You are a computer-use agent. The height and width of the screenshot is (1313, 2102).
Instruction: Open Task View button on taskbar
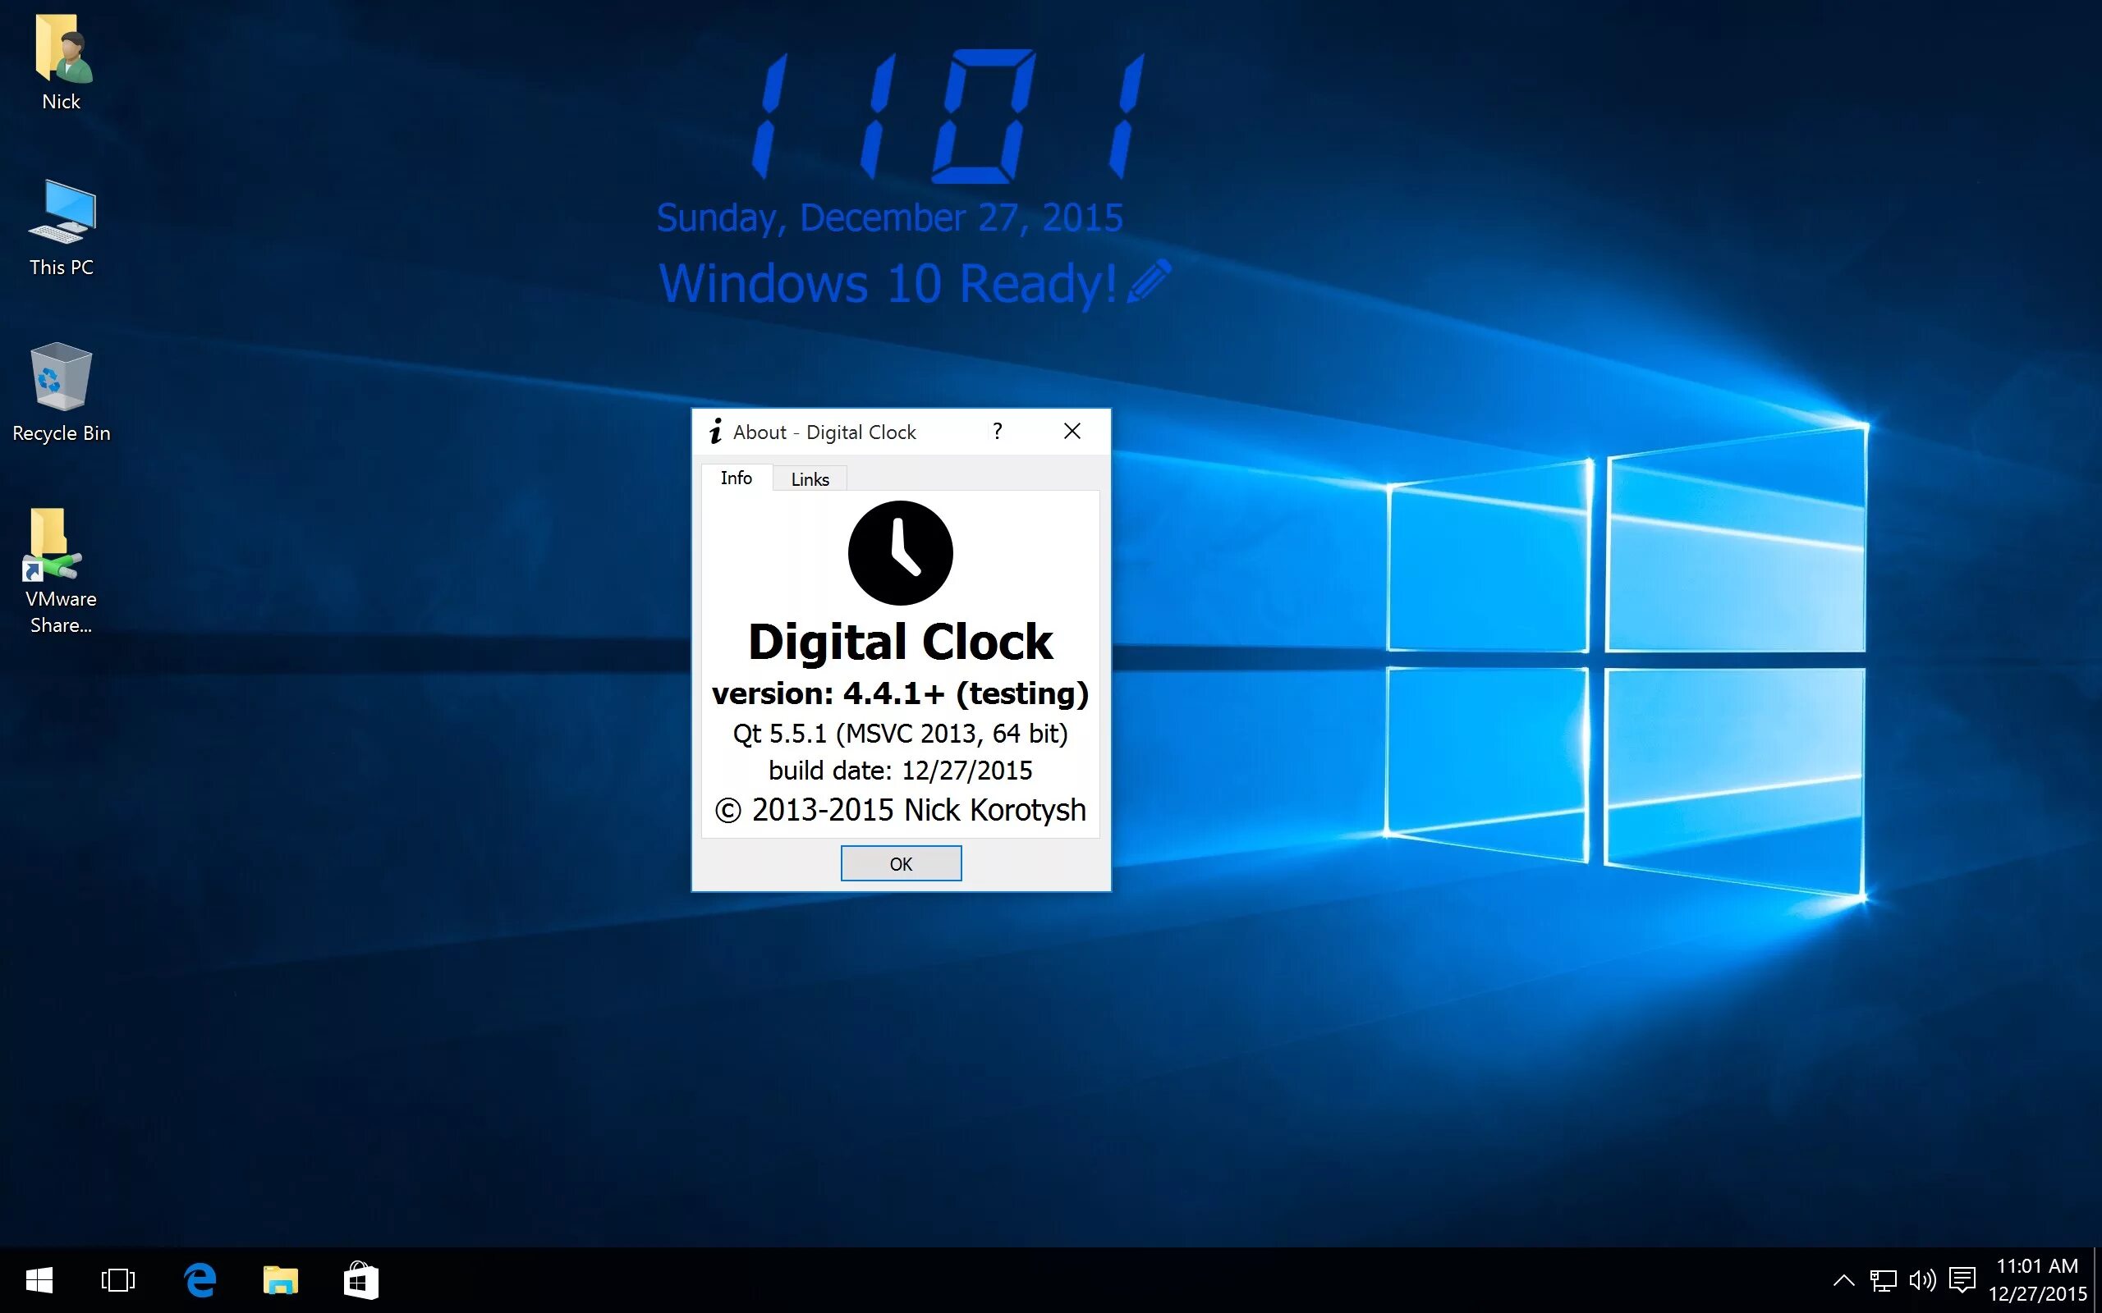pos(117,1279)
